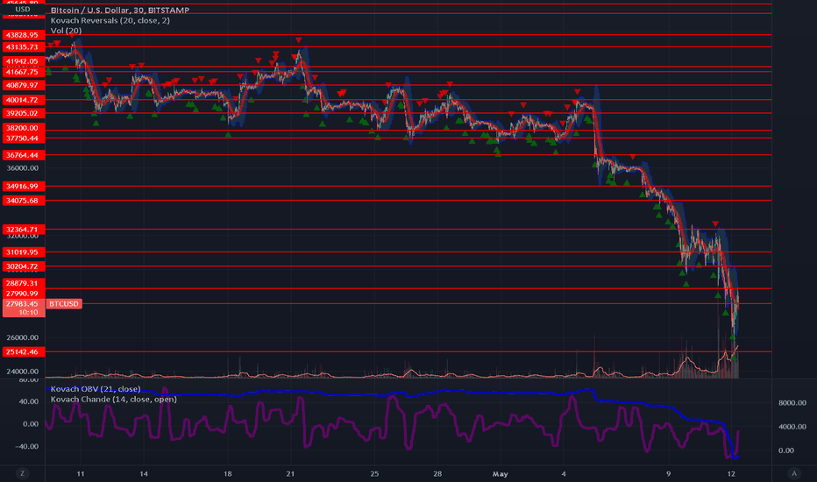This screenshot has height=482, width=817.
Task: Click the 30204.72 price level label
Action: [x=24, y=266]
